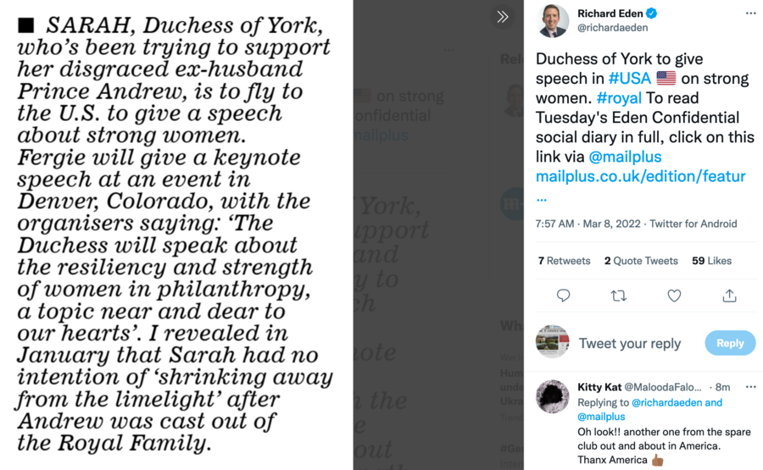Click the blue verified badge

click(x=652, y=14)
